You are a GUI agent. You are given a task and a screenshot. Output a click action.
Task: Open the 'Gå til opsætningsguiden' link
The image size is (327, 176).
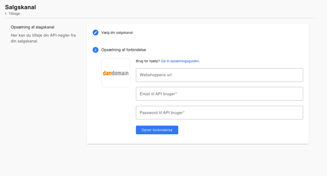(180, 61)
